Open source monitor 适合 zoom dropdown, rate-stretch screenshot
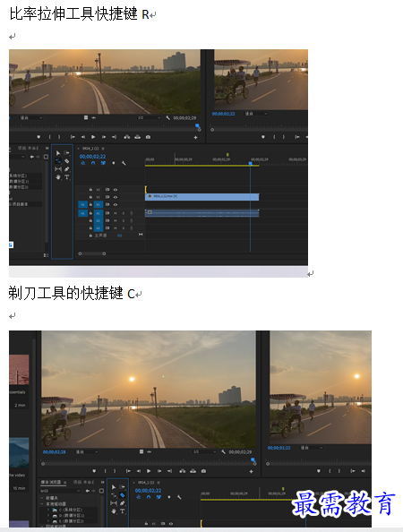 click(x=31, y=117)
